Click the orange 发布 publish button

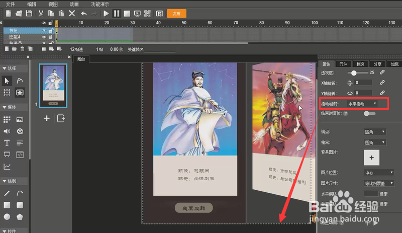click(x=176, y=14)
